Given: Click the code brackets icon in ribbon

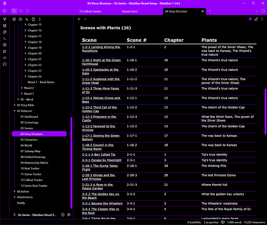Looking at the screenshot, I should (5, 58).
